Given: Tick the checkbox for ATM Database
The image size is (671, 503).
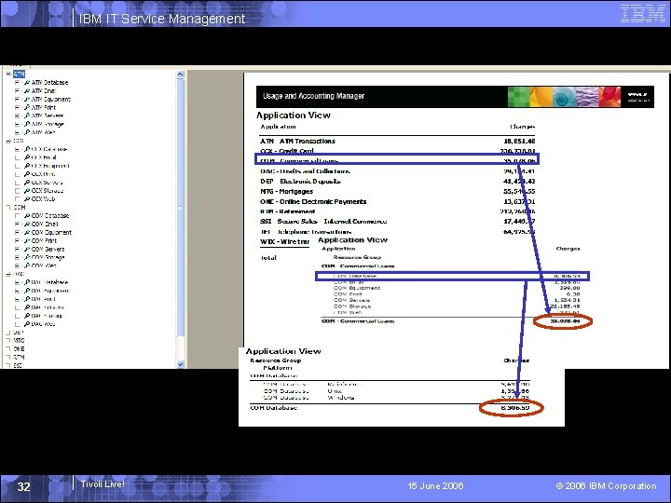Looking at the screenshot, I should pos(17,83).
